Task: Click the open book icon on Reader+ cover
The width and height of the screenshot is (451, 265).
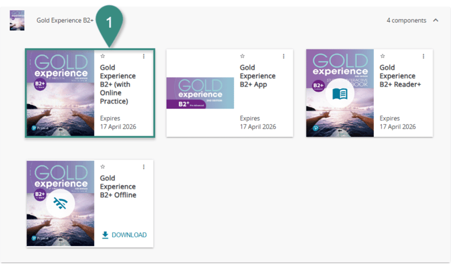Action: tap(339, 93)
